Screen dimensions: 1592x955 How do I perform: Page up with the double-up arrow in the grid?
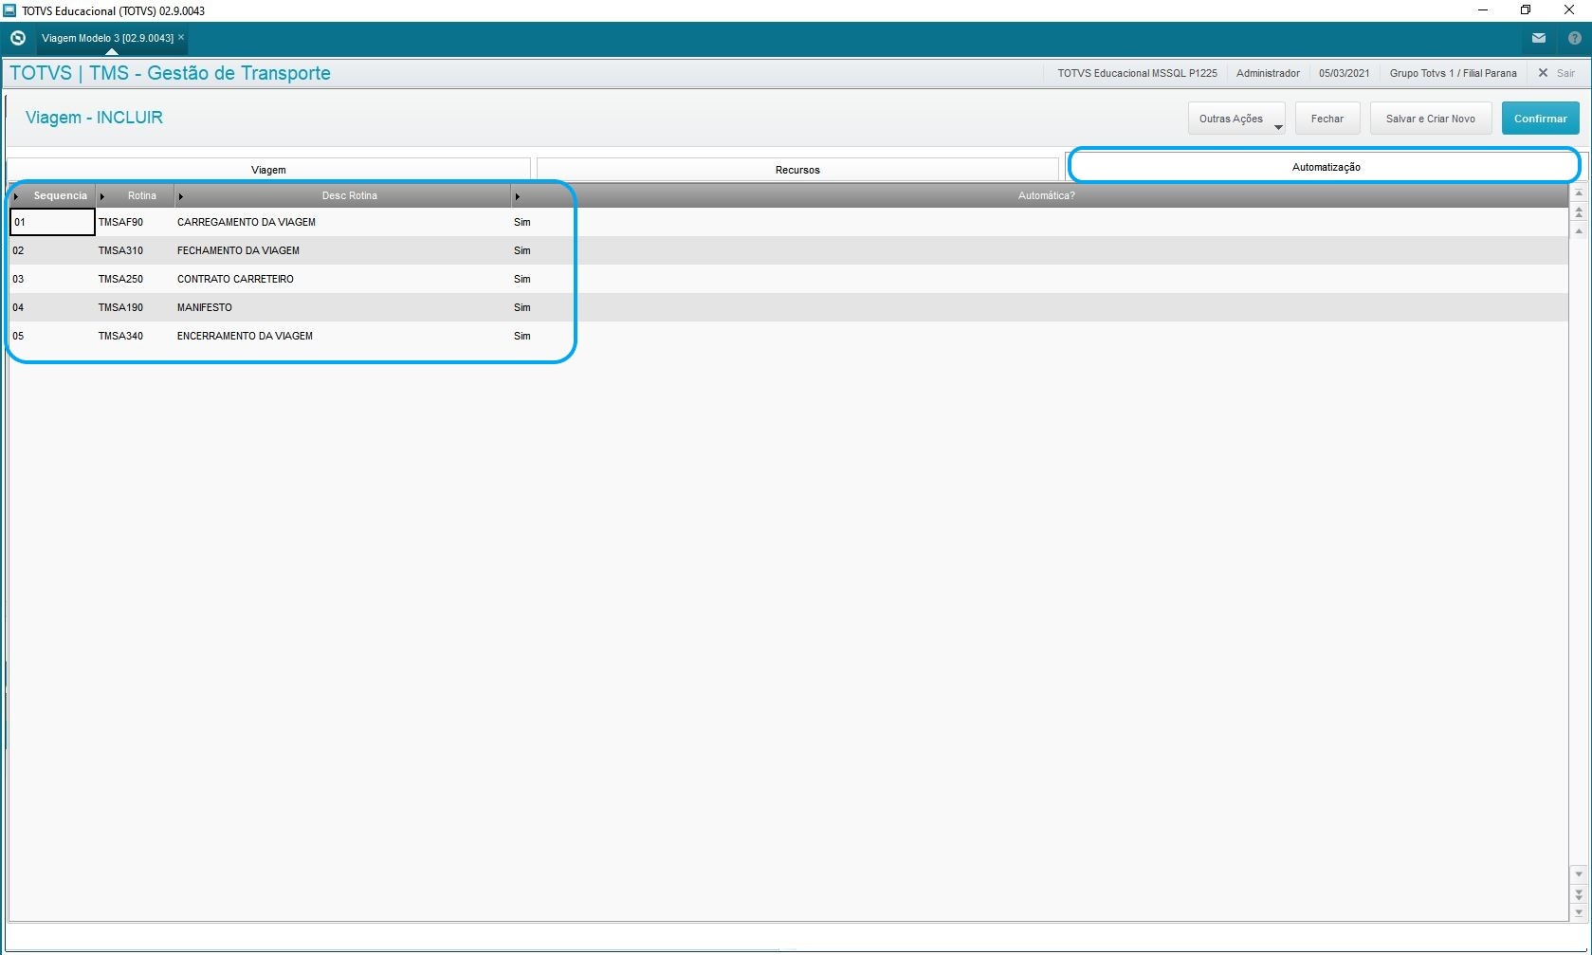tap(1579, 212)
